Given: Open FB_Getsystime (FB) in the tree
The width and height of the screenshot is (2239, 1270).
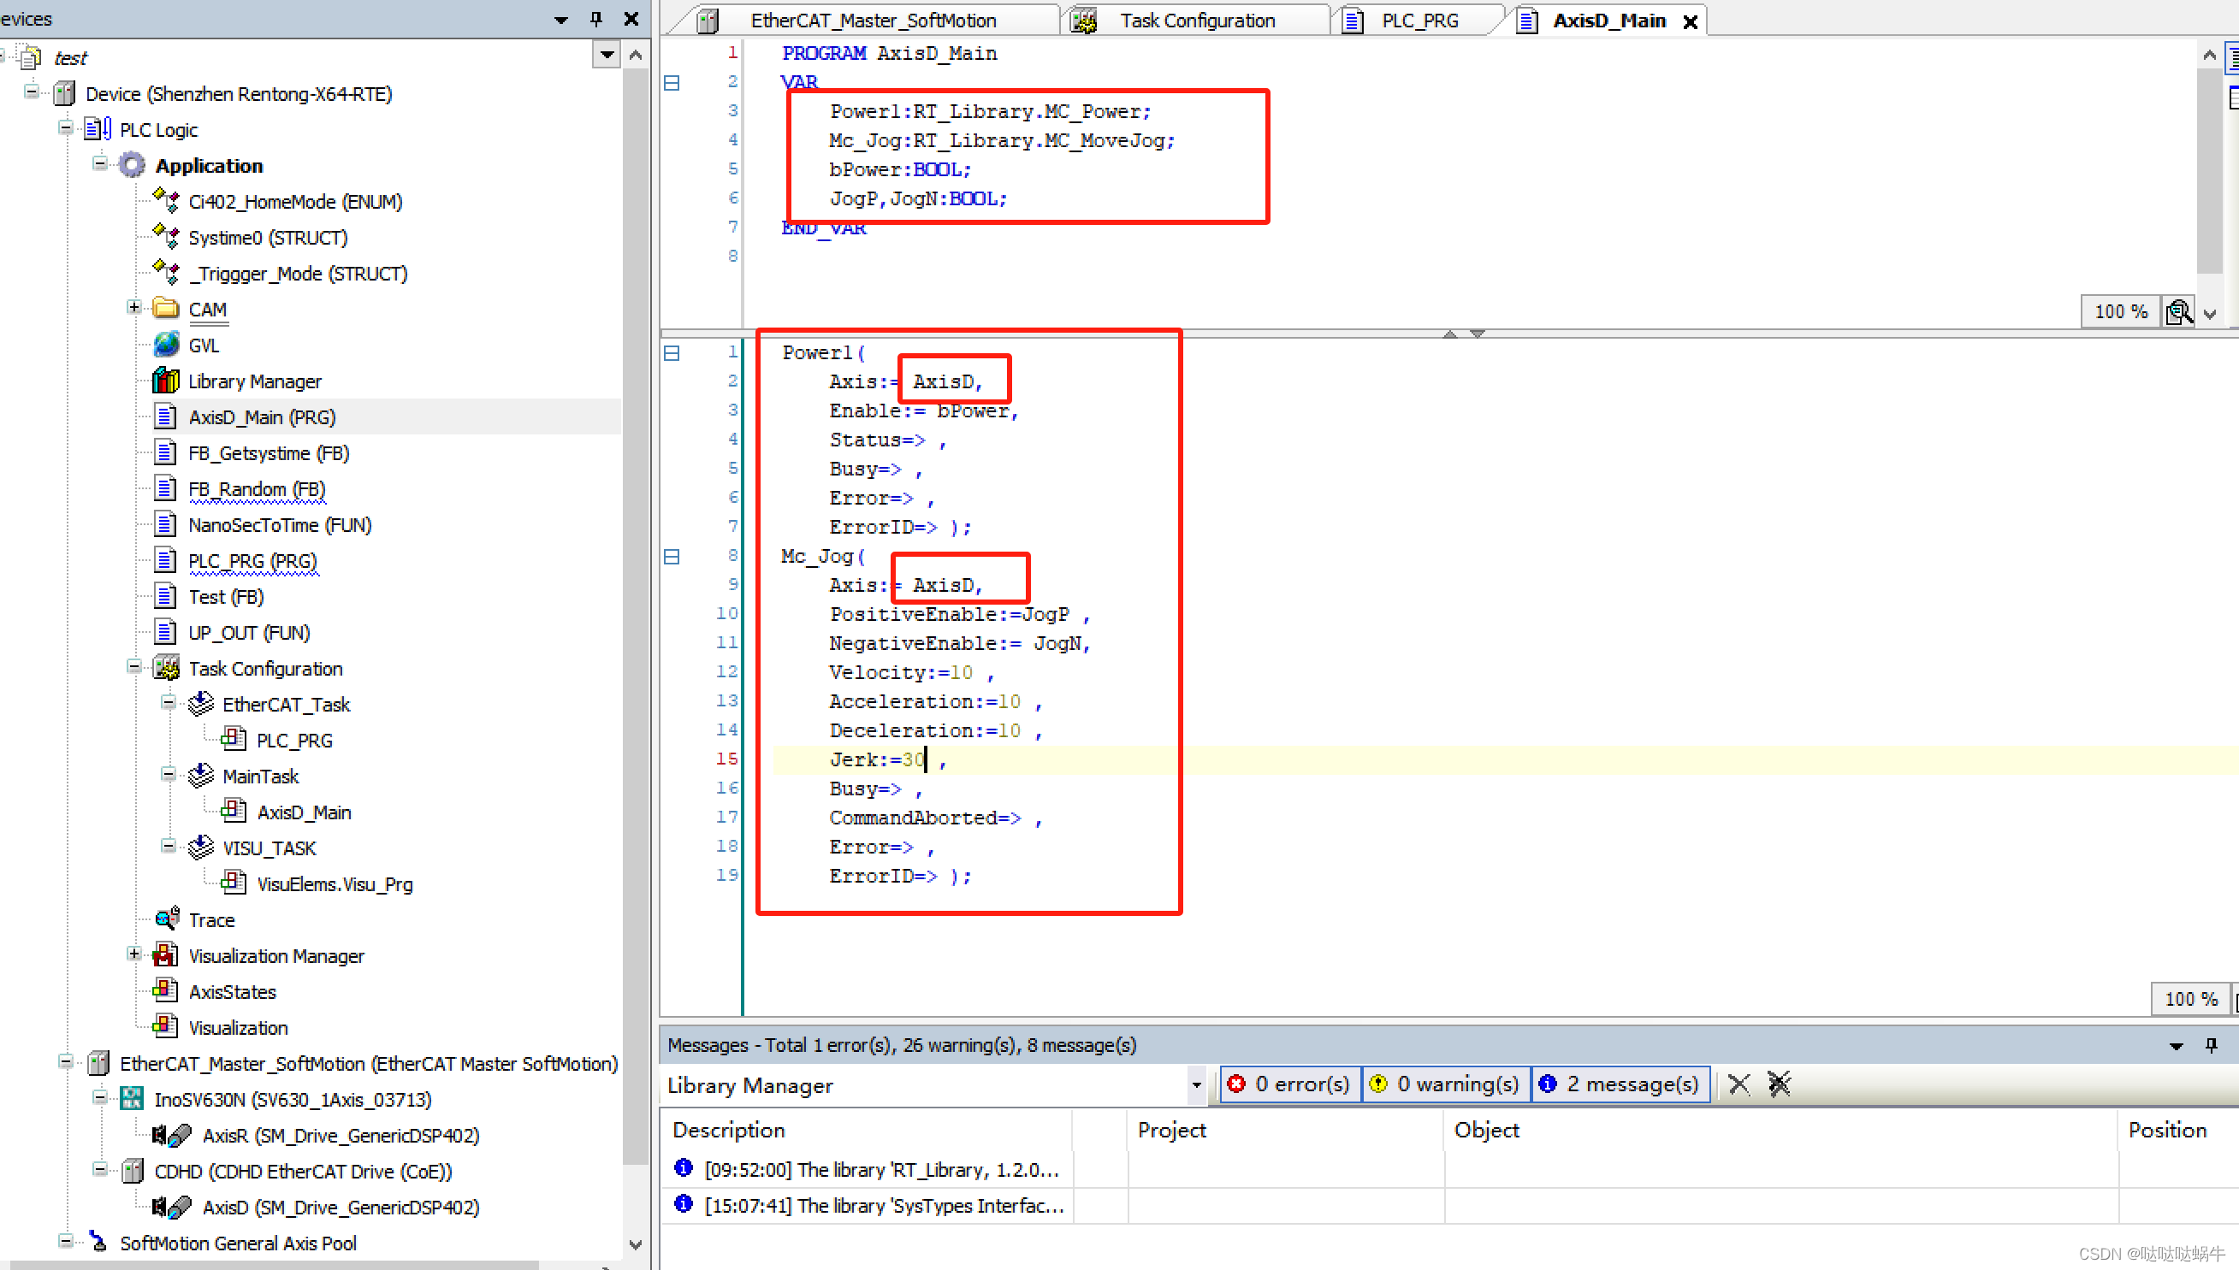Looking at the screenshot, I should pyautogui.click(x=268, y=453).
